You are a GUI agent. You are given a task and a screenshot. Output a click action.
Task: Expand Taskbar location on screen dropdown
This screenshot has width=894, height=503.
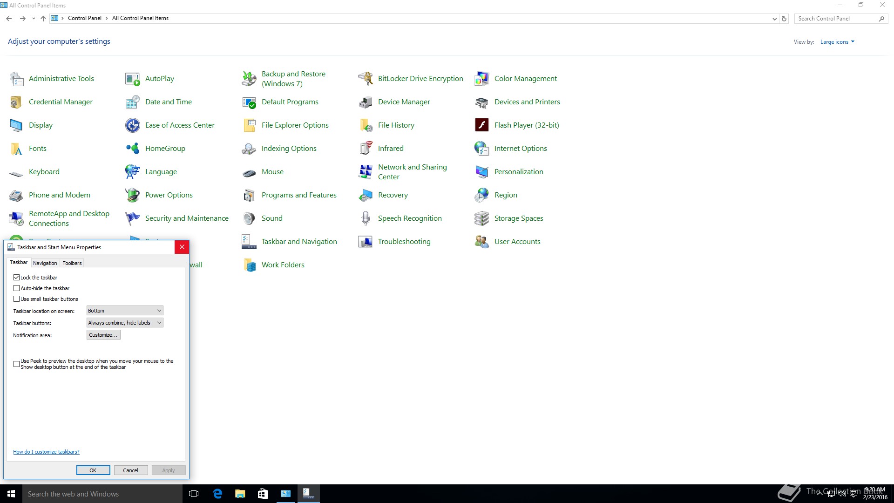click(x=125, y=311)
